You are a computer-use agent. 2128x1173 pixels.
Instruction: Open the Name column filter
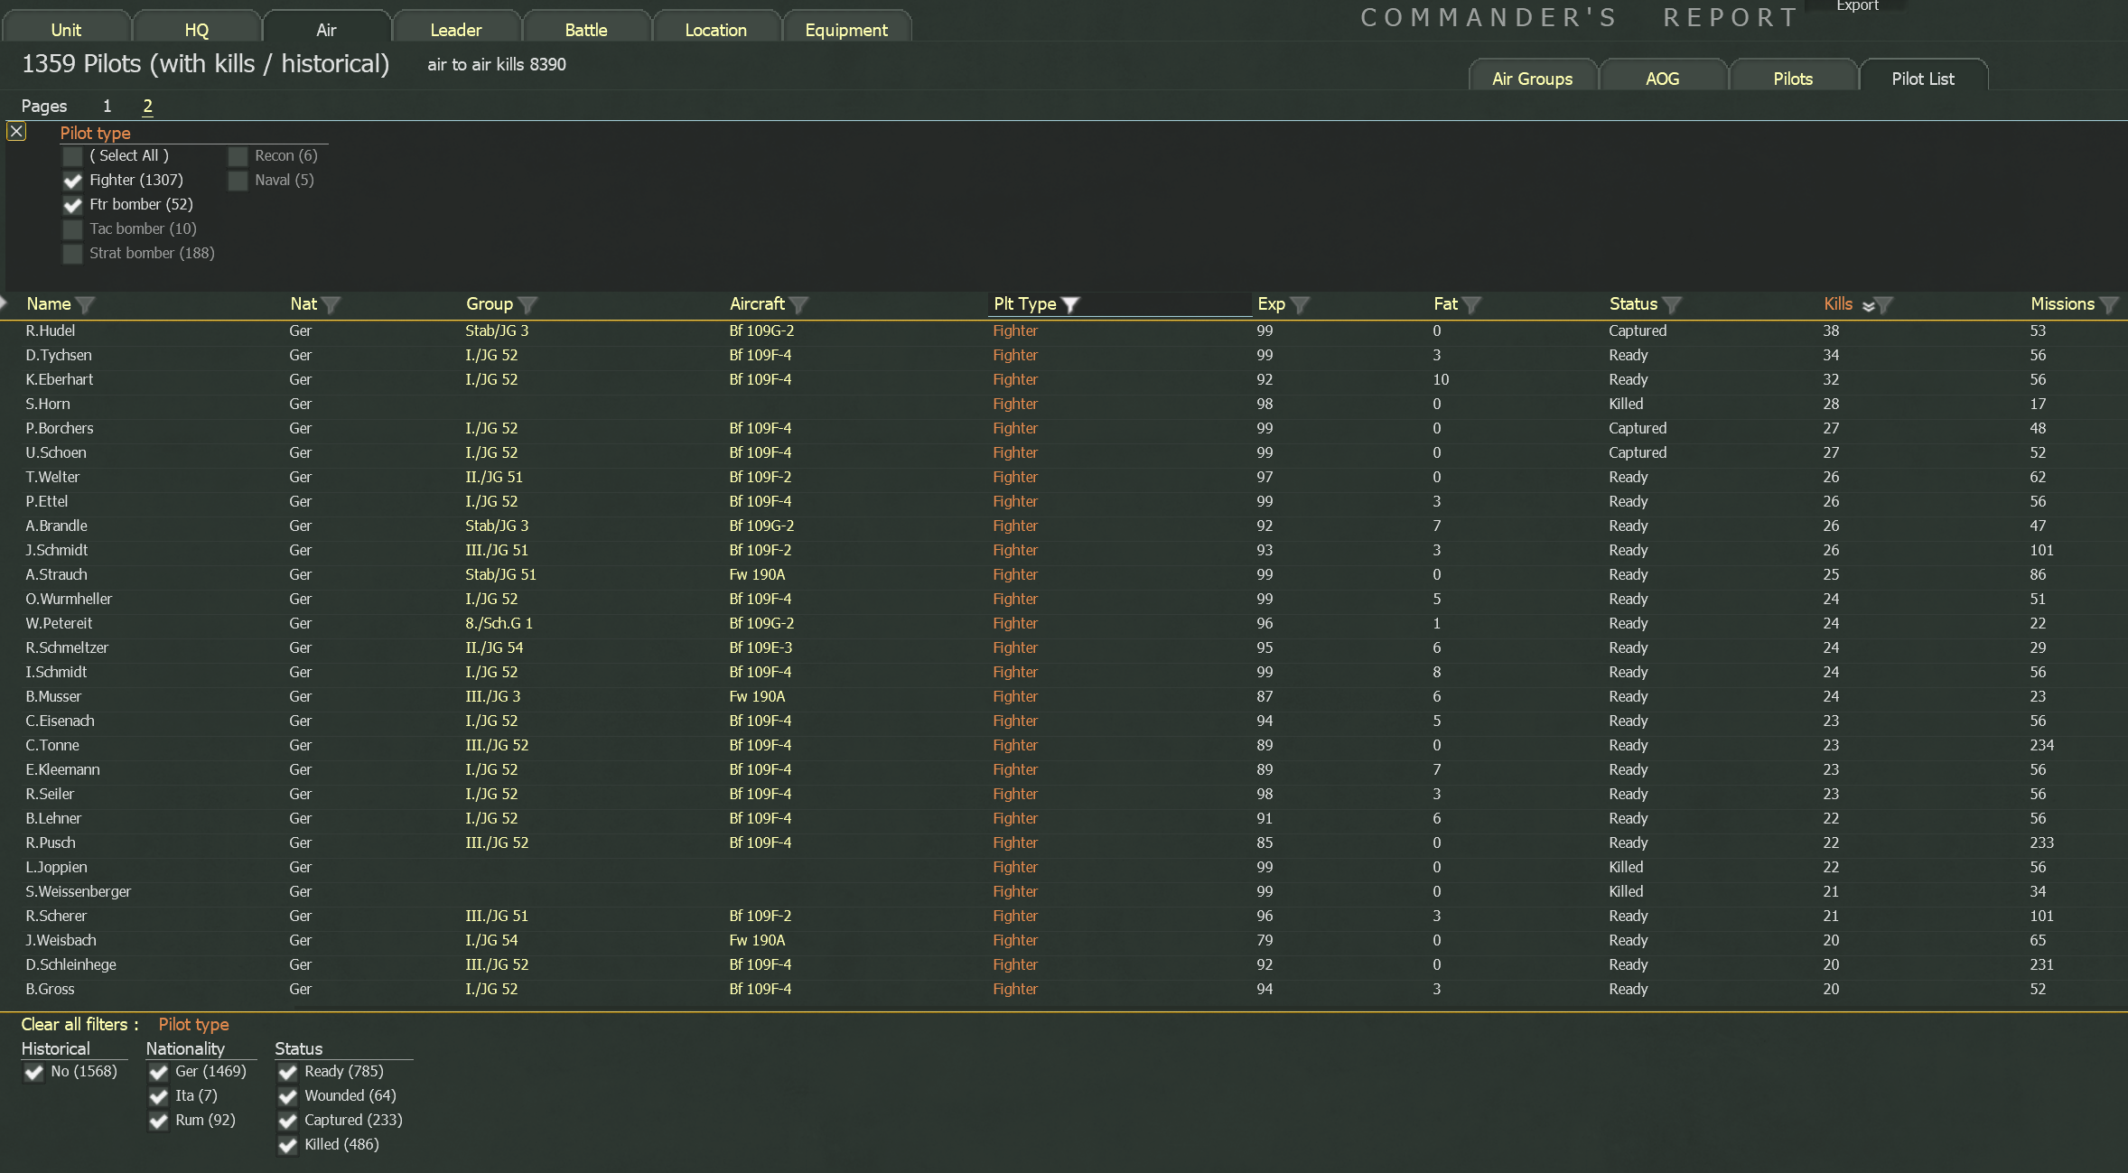click(85, 304)
